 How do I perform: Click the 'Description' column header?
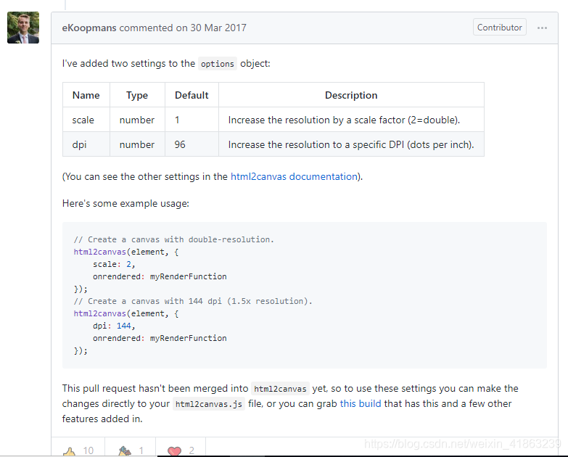(351, 95)
